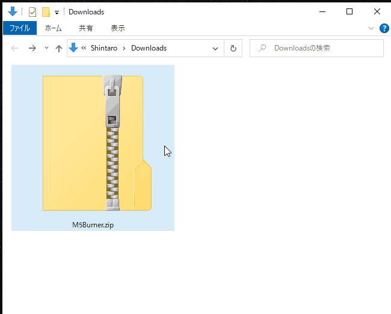Click Downloads in the address path
The width and height of the screenshot is (391, 314).
pyautogui.click(x=149, y=48)
